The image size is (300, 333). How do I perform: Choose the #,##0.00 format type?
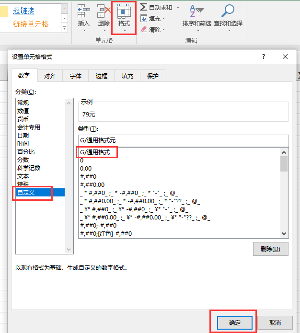180,185
